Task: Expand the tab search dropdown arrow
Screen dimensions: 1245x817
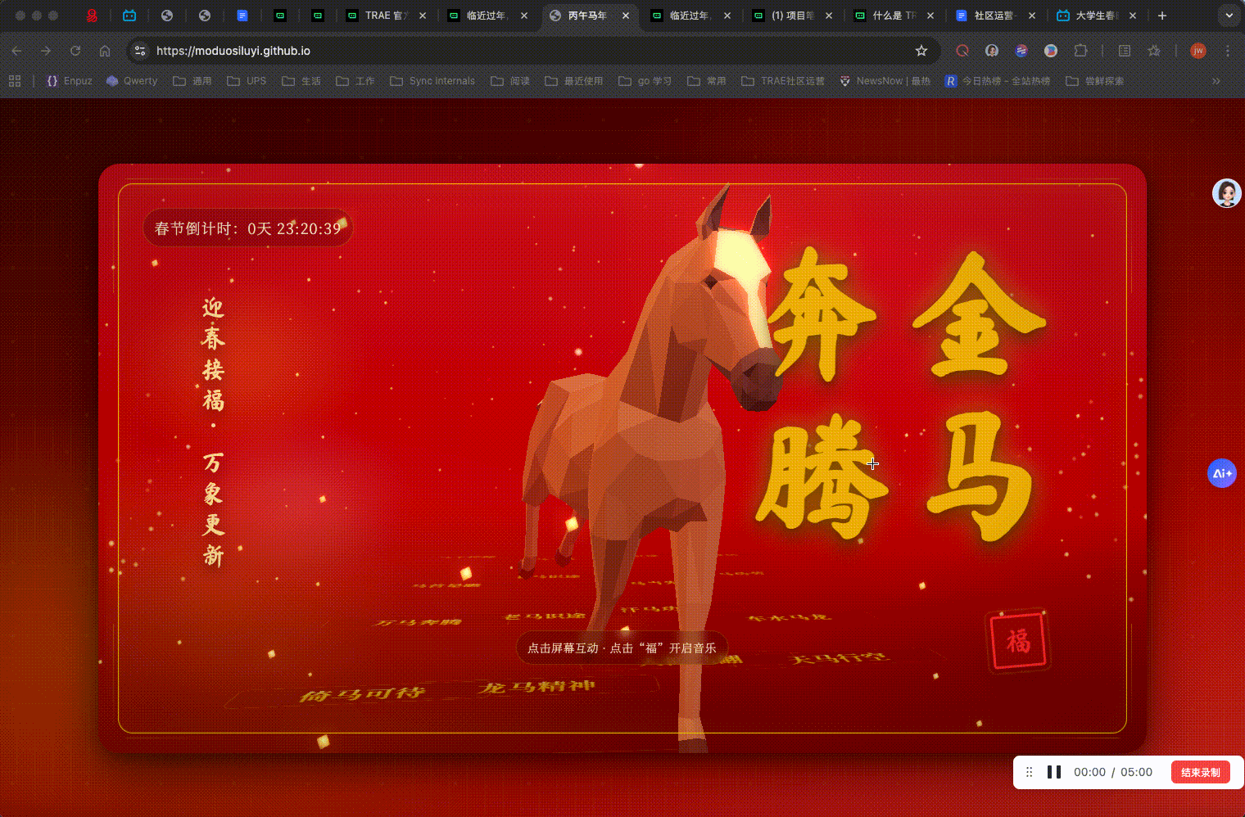Action: tap(1229, 16)
